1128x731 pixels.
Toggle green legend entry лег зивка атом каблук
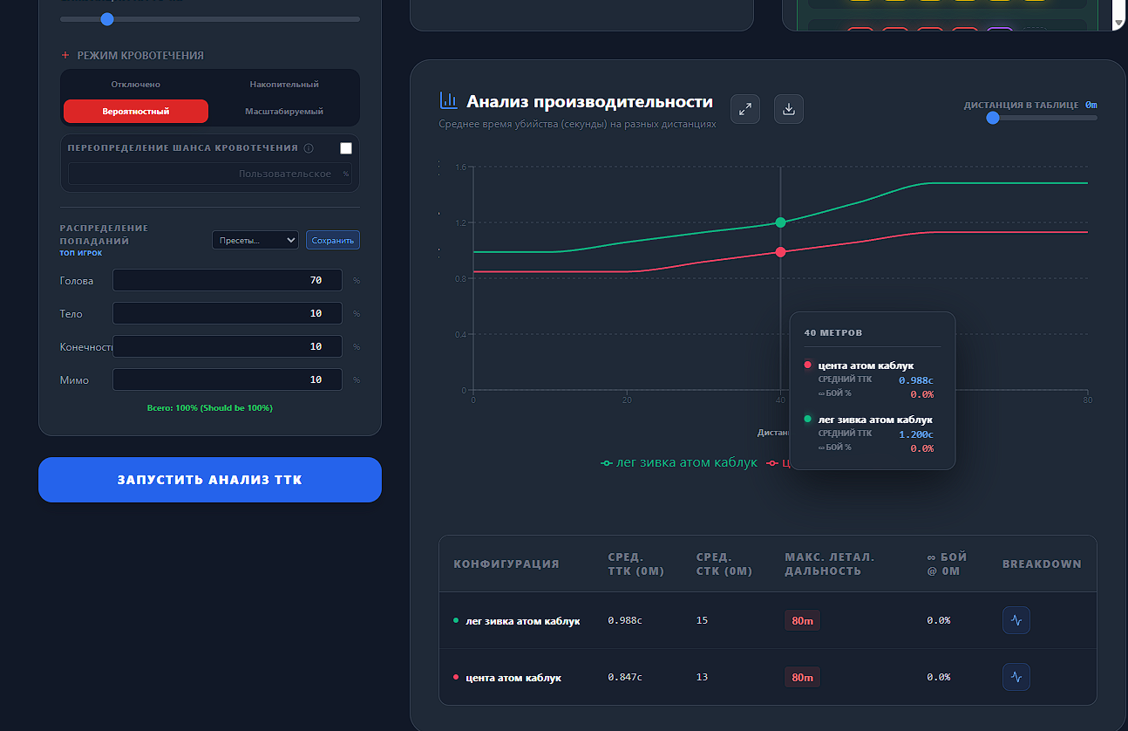(679, 462)
